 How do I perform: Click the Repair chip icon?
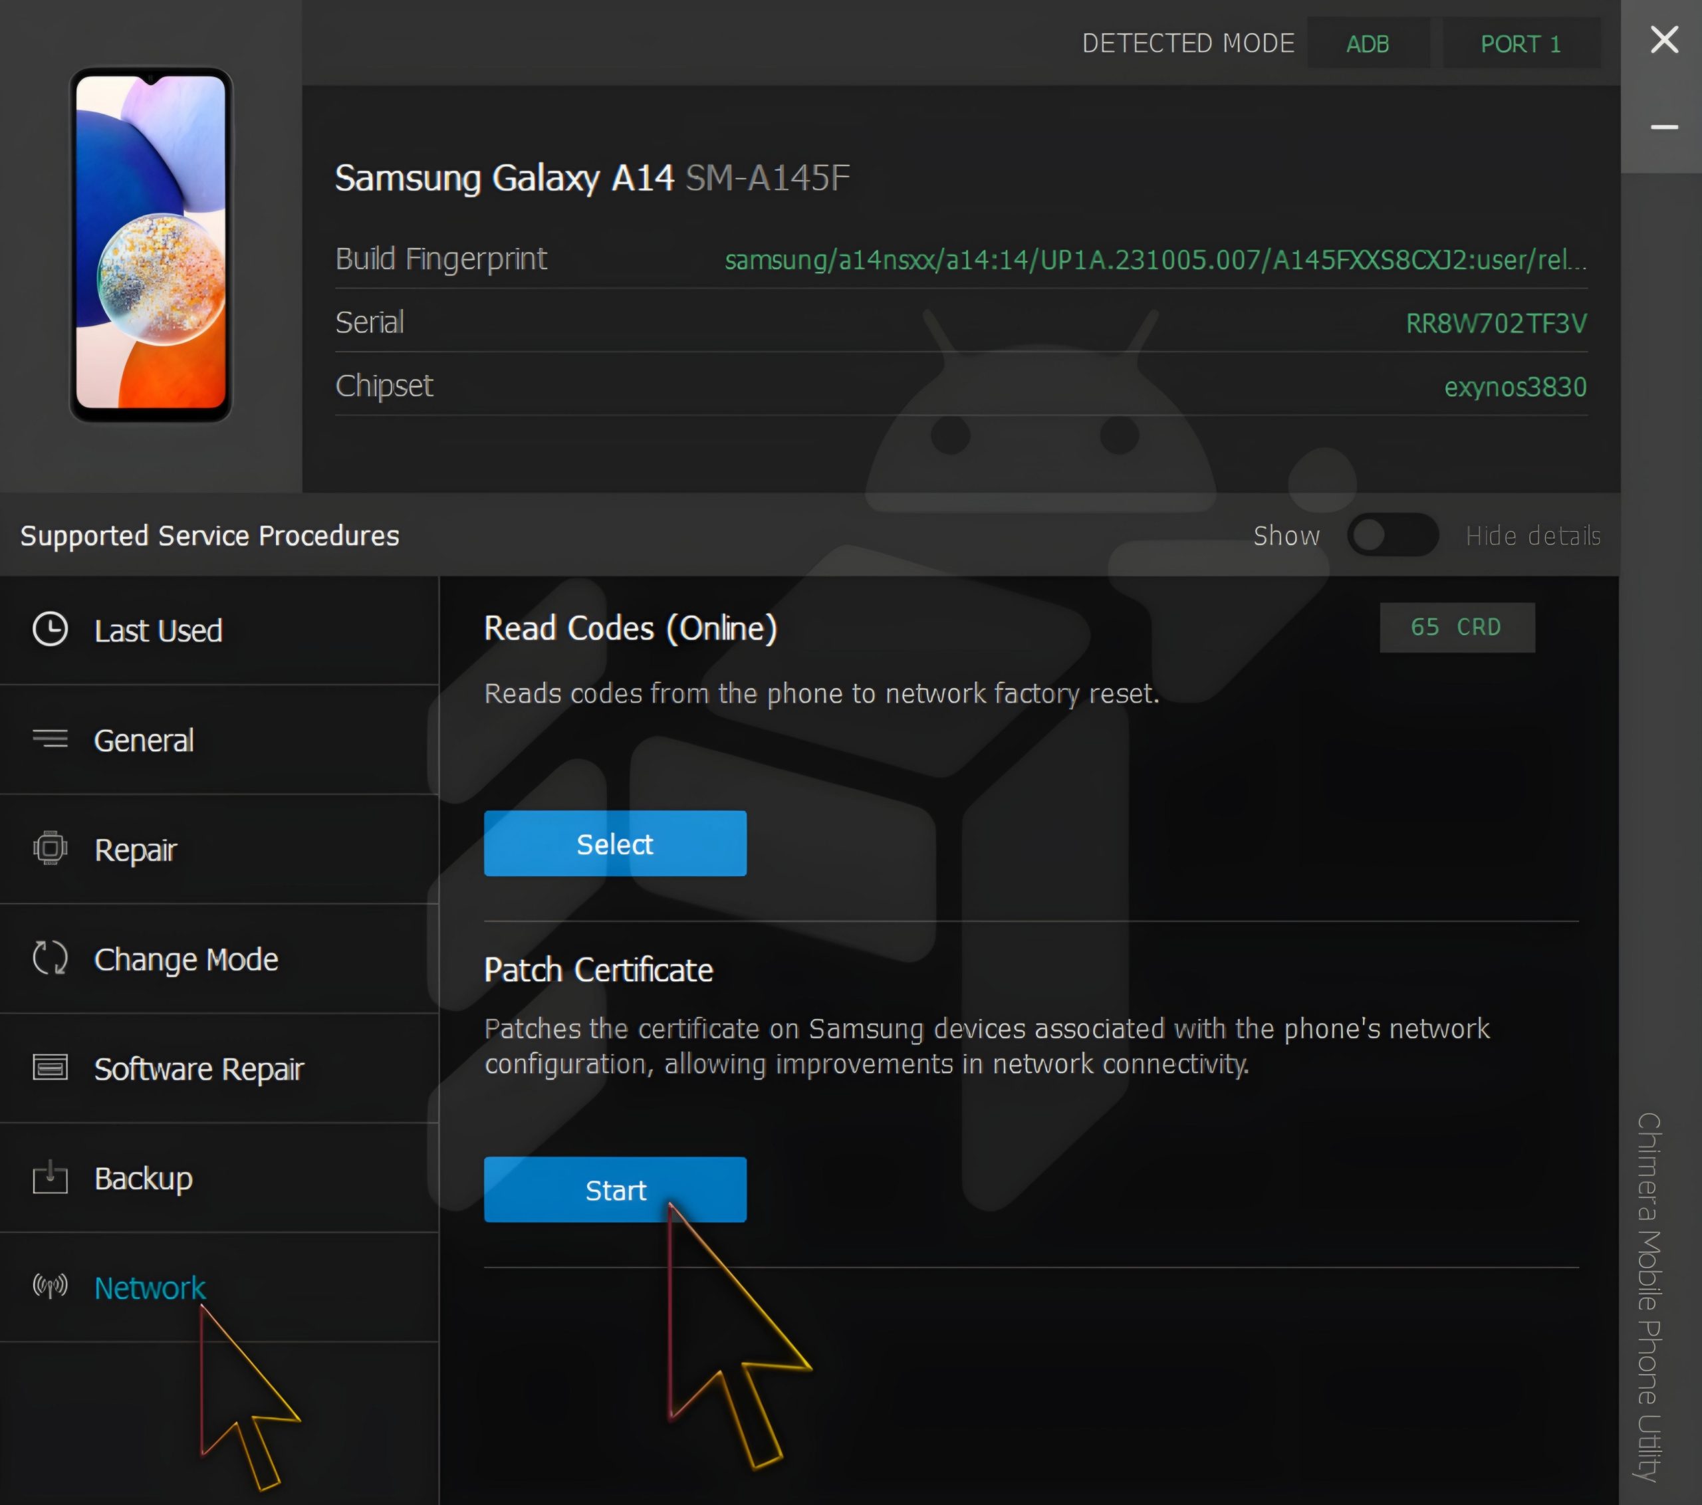[50, 848]
